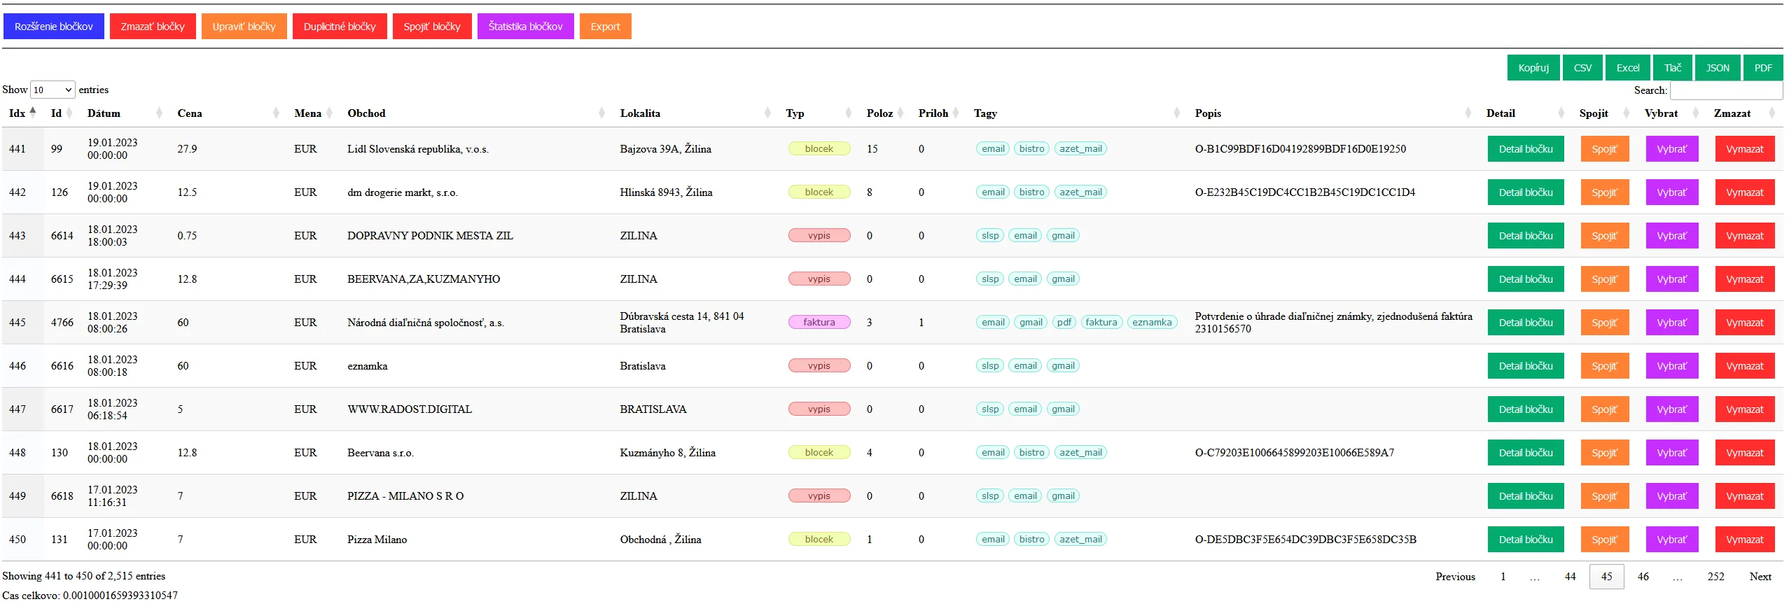This screenshot has height=611, width=1789.
Task: Click into the Search input field
Action: coord(1725,90)
